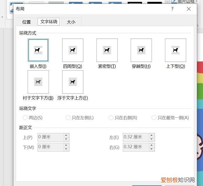The width and height of the screenshot is (203, 186).
Task: Select the 衬于文字下方(B) wrapping icon
Action: tap(38, 82)
